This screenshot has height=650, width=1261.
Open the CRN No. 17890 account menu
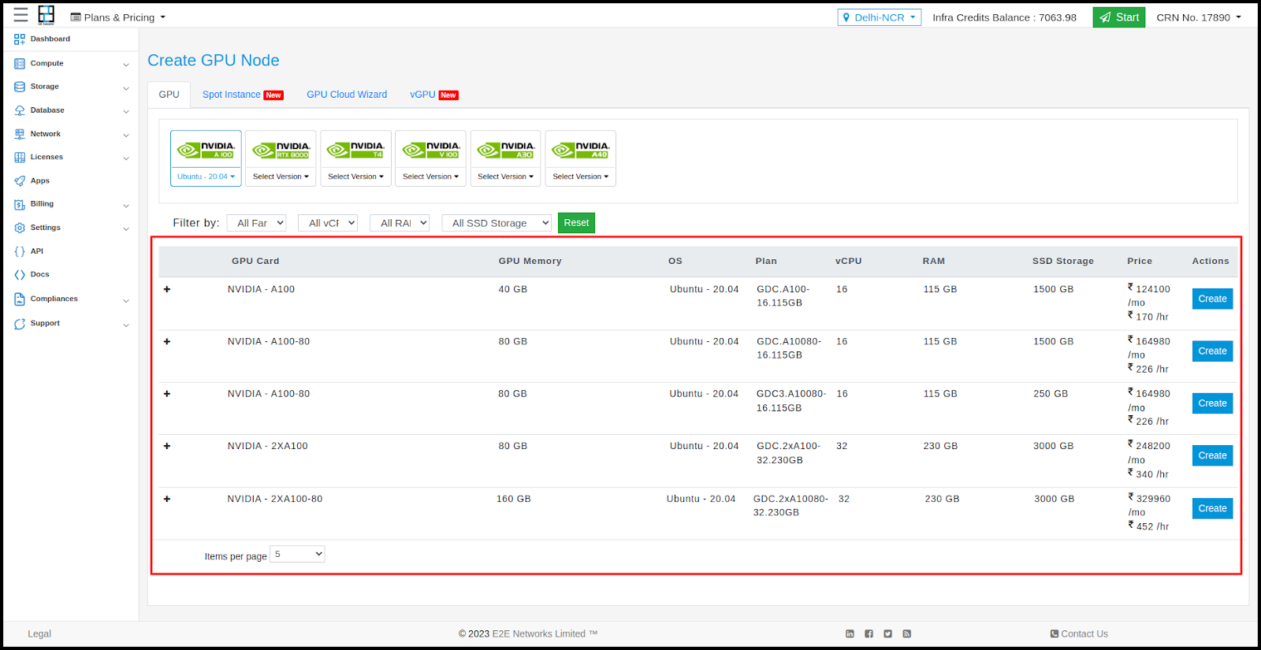click(1199, 17)
